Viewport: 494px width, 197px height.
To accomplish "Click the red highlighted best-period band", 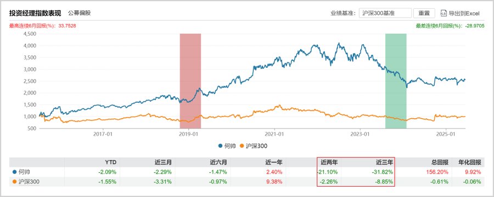I will tap(190, 81).
